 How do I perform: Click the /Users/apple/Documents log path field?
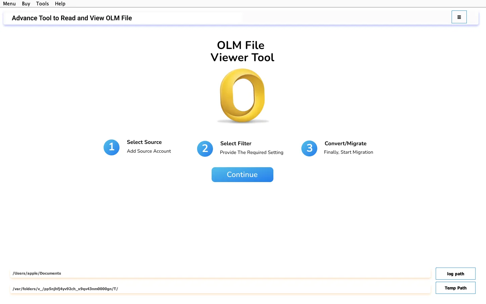220,273
